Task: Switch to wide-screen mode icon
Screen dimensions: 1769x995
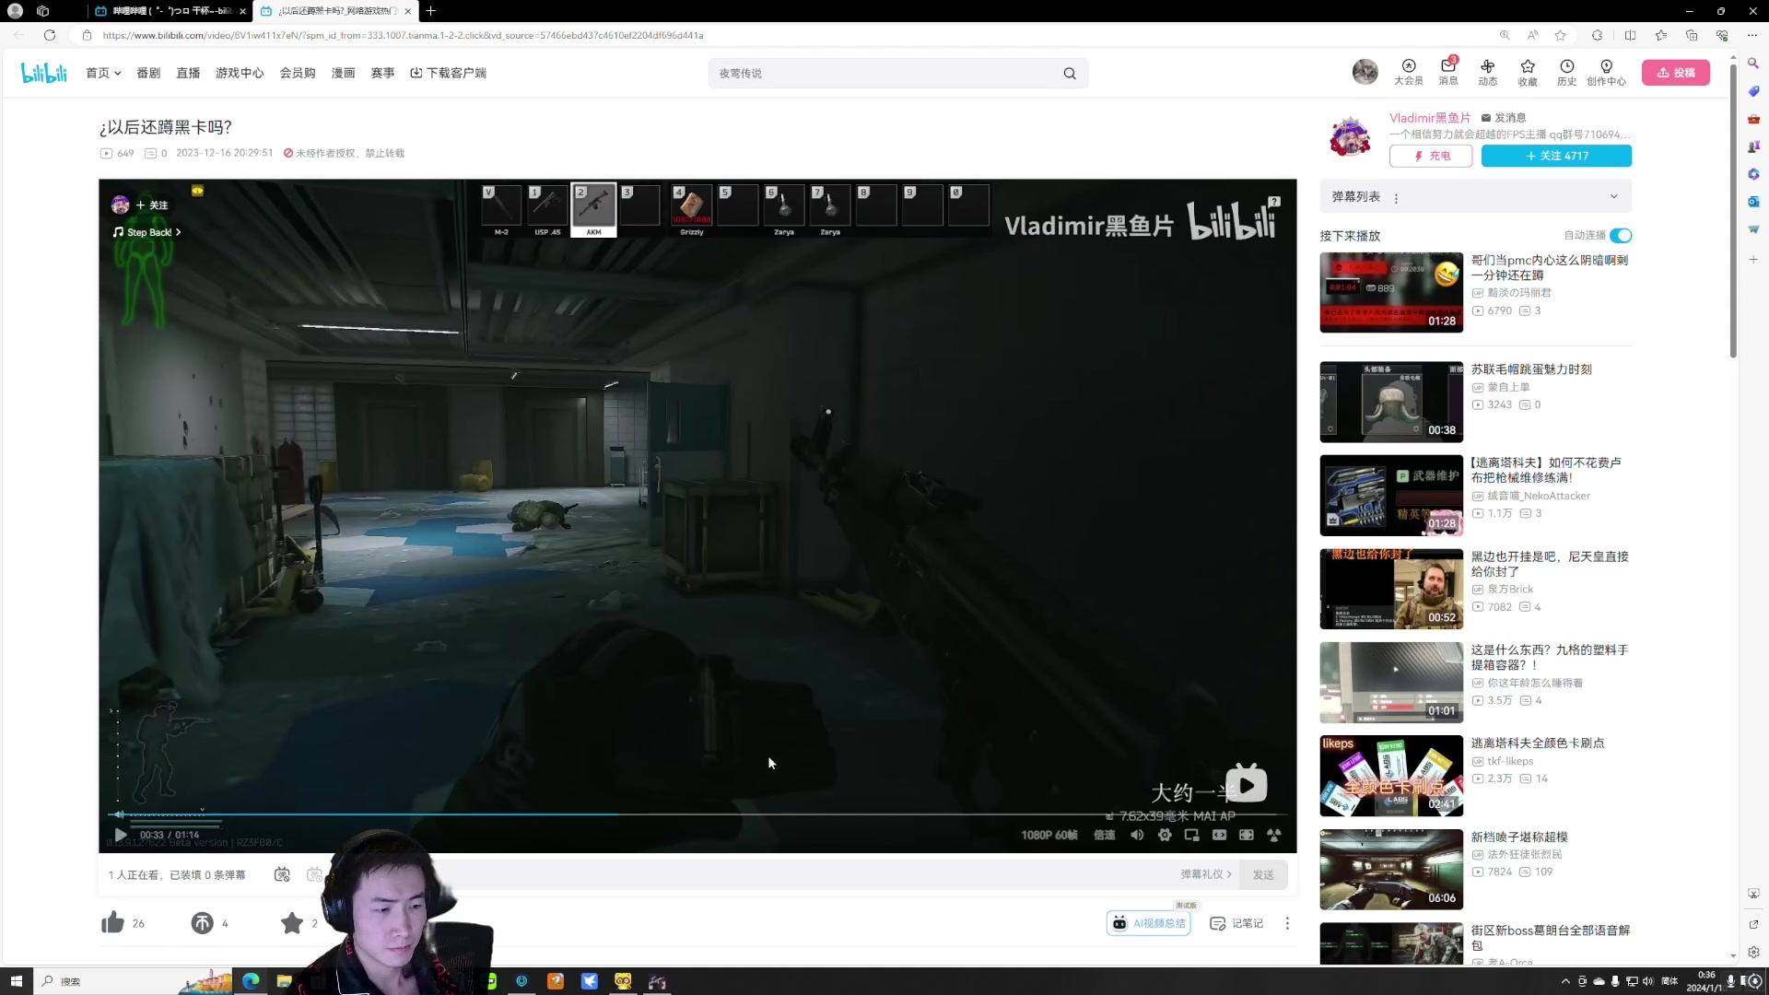Action: pos(1219,835)
